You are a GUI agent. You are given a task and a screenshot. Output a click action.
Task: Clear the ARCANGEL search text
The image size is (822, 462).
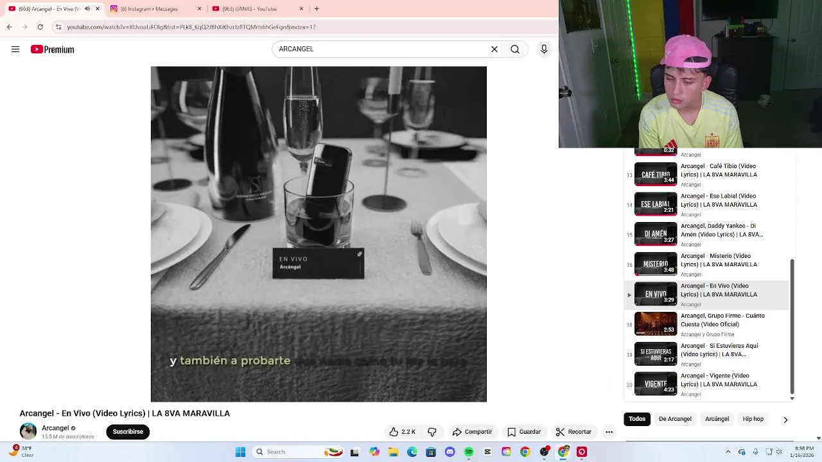(494, 49)
